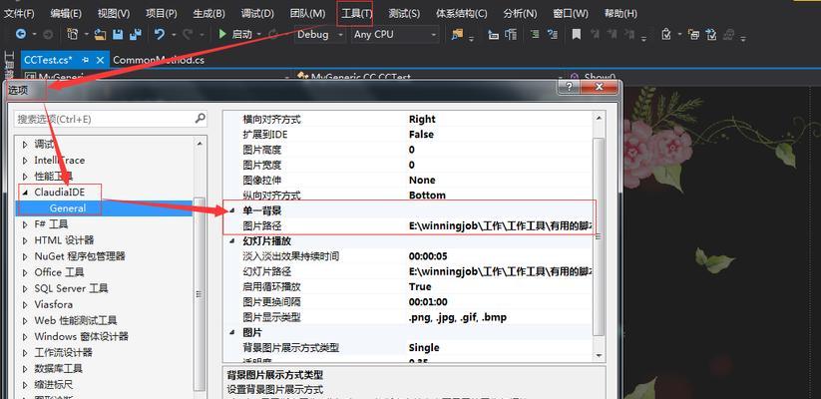Toggle a bookmark with the bookmark icon
Screen dimensions: 821x399
576,35
